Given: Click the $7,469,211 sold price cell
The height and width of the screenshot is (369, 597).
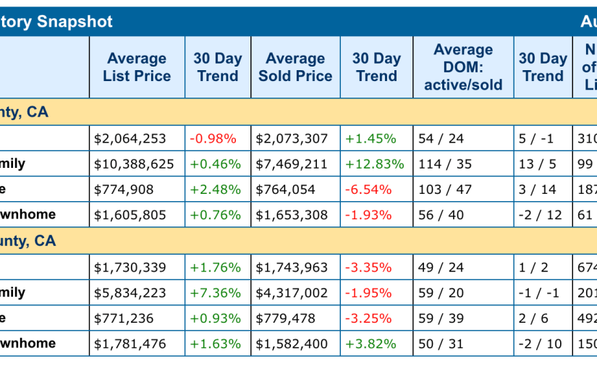Looking at the screenshot, I should click(x=292, y=164).
